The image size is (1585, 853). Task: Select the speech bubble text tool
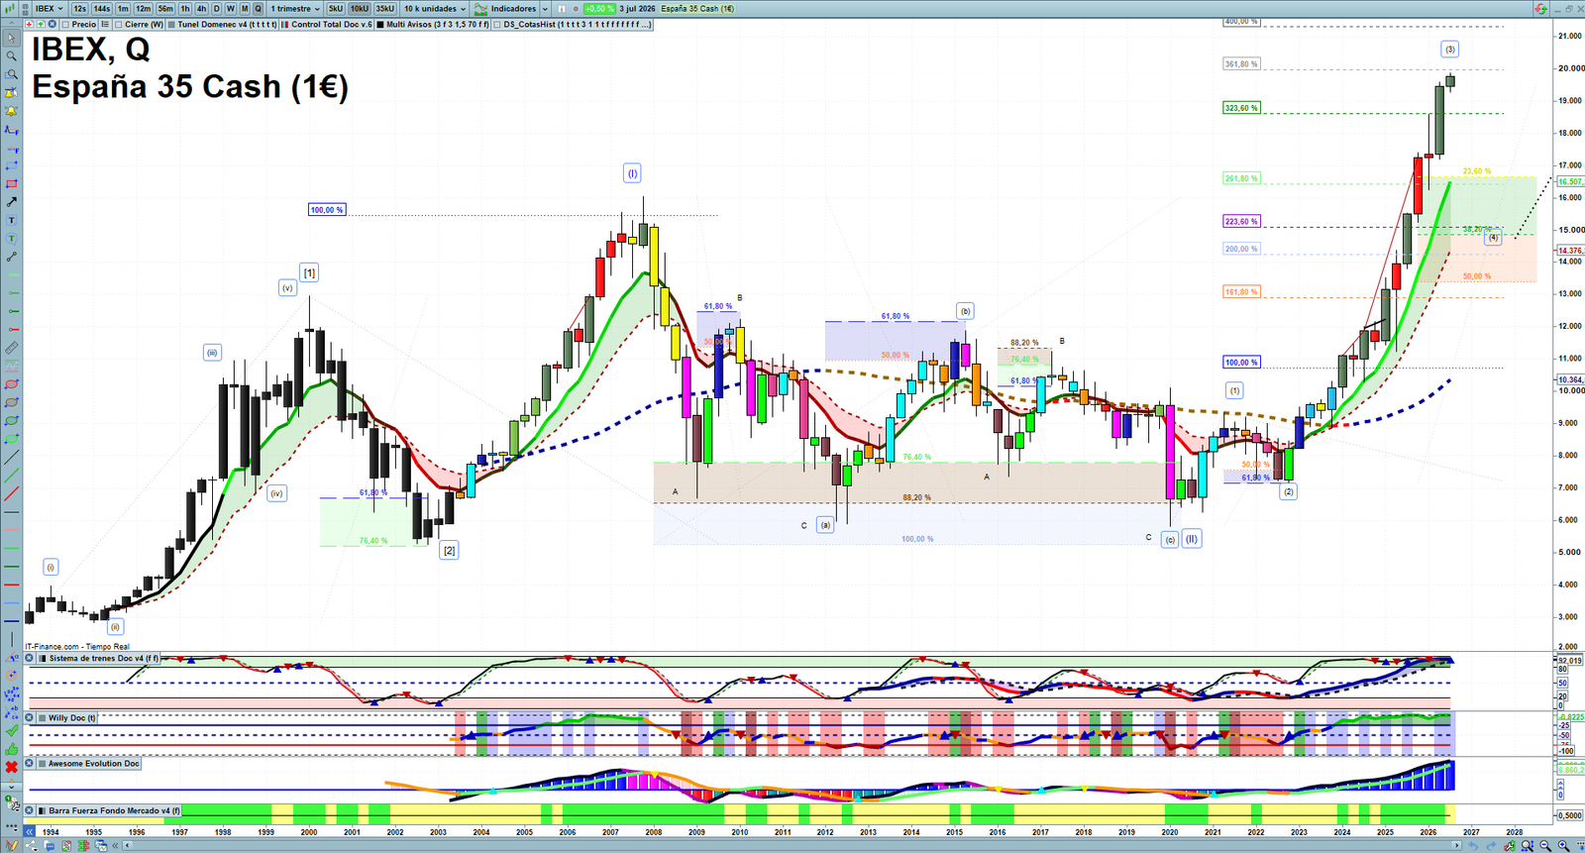pos(12,238)
